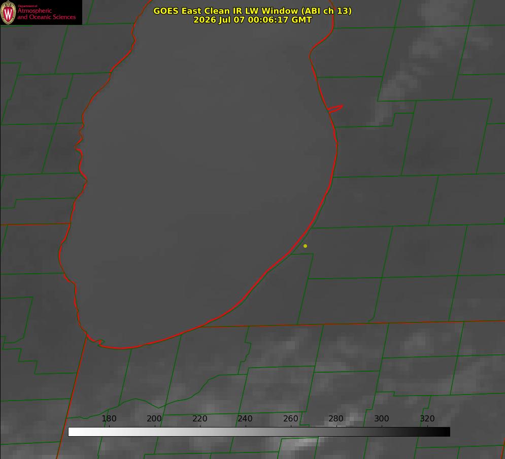Image resolution: width=505 pixels, height=459 pixels.
Task: Click the 260 tick label on the colorbar
Action: point(290,418)
